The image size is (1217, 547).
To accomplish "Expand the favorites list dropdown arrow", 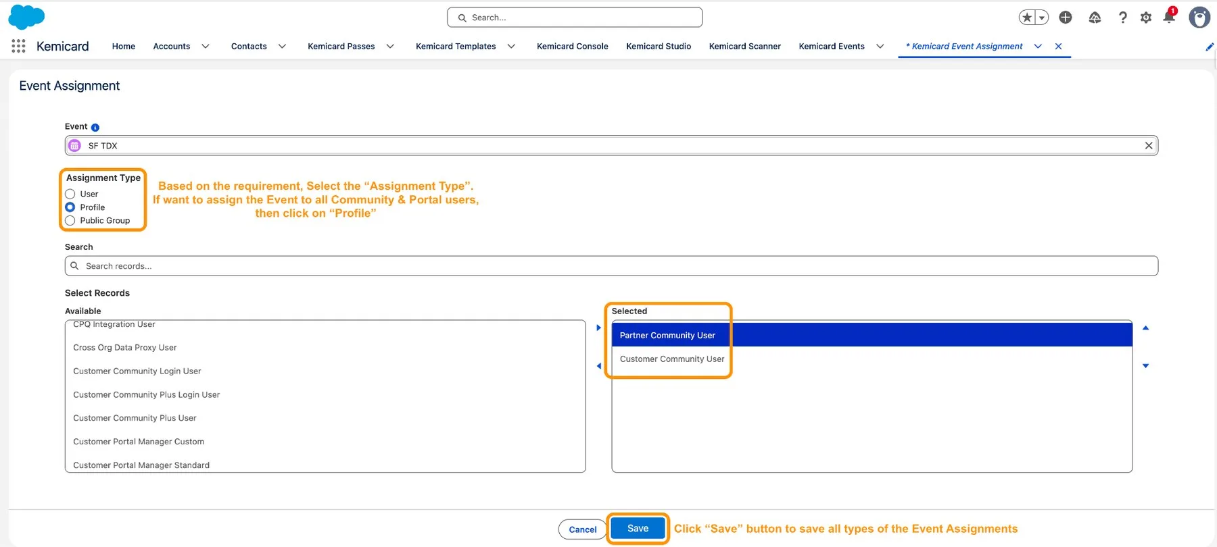I will 1042,18.
